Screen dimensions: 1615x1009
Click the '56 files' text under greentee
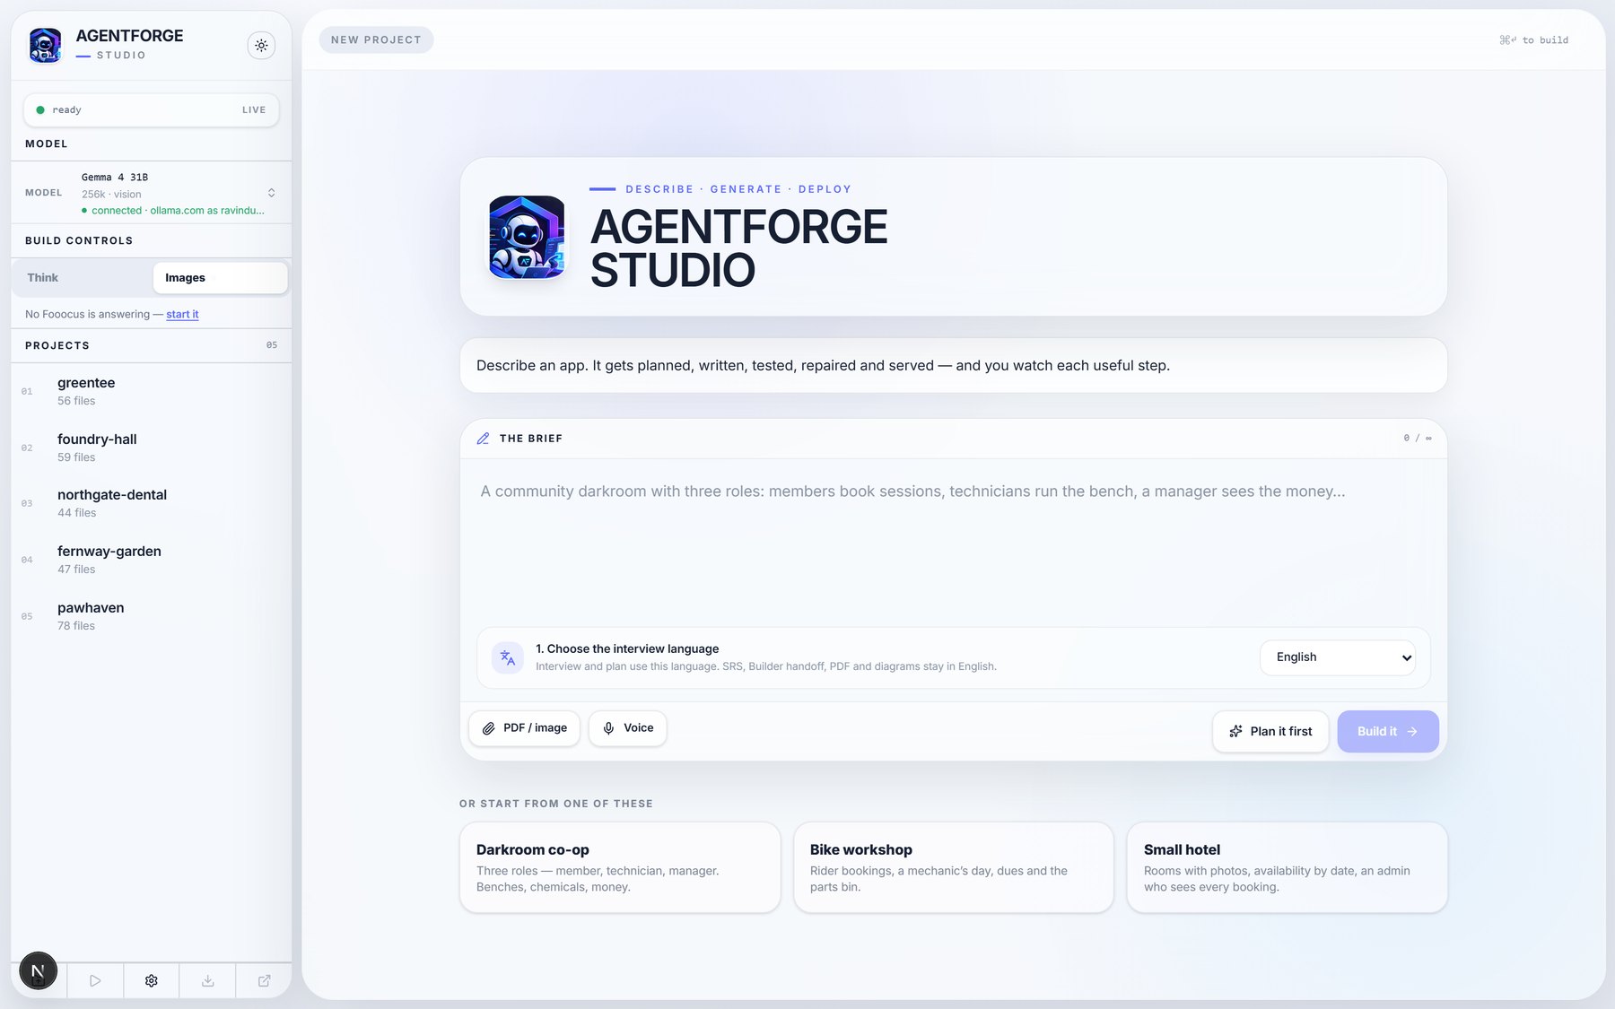click(x=76, y=401)
